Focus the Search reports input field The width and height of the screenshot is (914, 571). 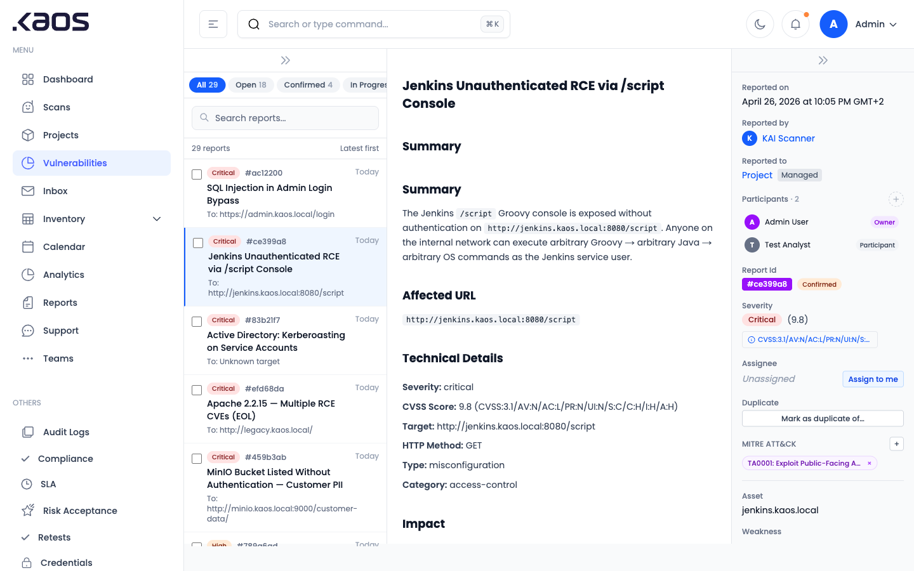click(x=292, y=118)
